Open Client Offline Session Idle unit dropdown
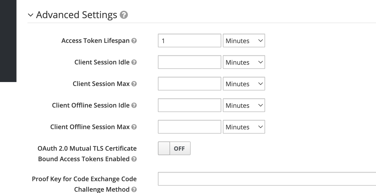Image resolution: width=376 pixels, height=193 pixels. tap(244, 105)
